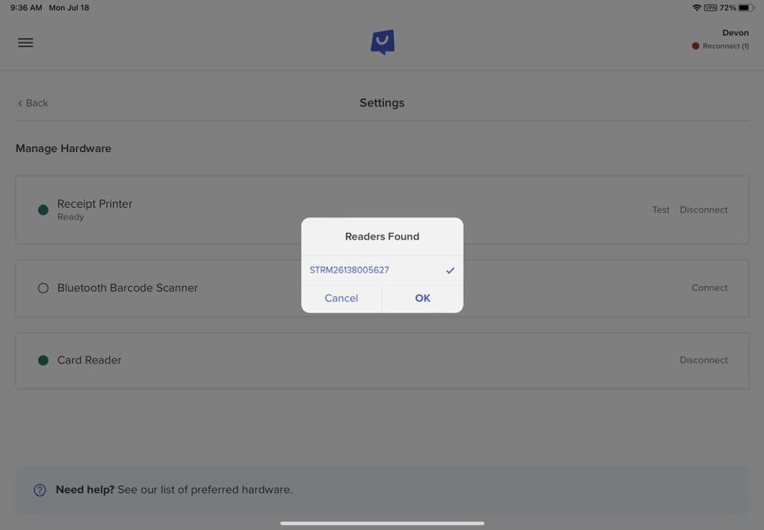Tap the help question mark icon
This screenshot has height=530, width=764.
(x=40, y=490)
